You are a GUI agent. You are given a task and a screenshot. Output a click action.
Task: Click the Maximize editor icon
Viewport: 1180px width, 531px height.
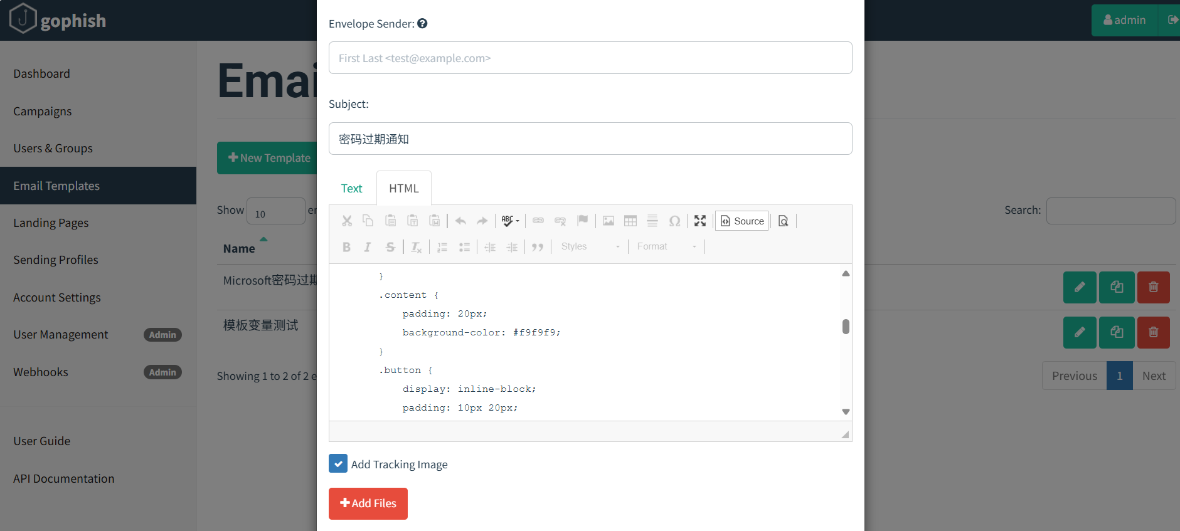pyautogui.click(x=700, y=221)
